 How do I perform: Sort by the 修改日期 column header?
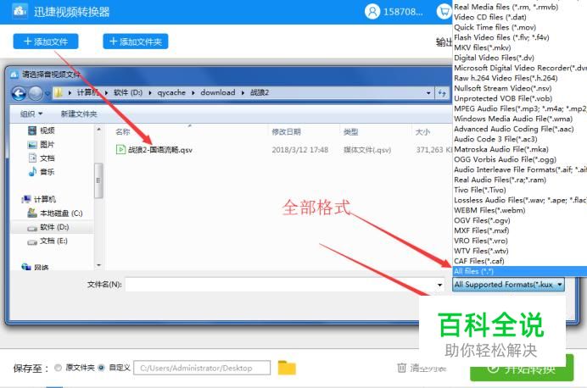coord(287,131)
